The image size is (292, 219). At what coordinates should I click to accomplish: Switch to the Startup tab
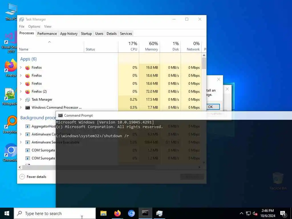pyautogui.click(x=86, y=34)
